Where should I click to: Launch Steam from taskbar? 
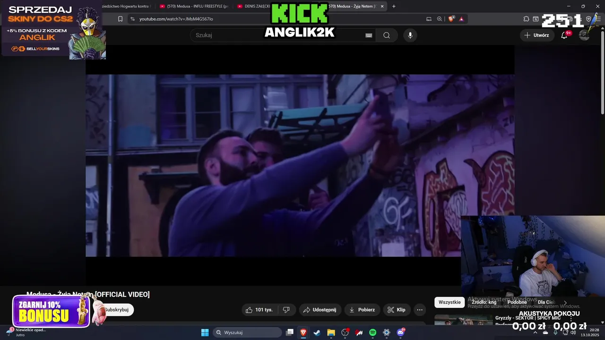click(x=317, y=332)
